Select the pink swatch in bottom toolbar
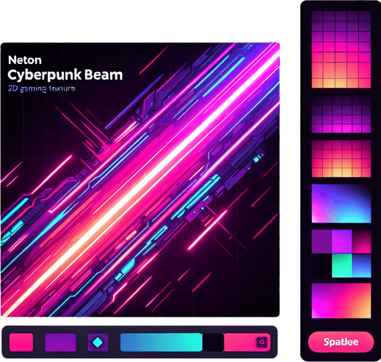This screenshot has height=362, width=381. (x=22, y=342)
